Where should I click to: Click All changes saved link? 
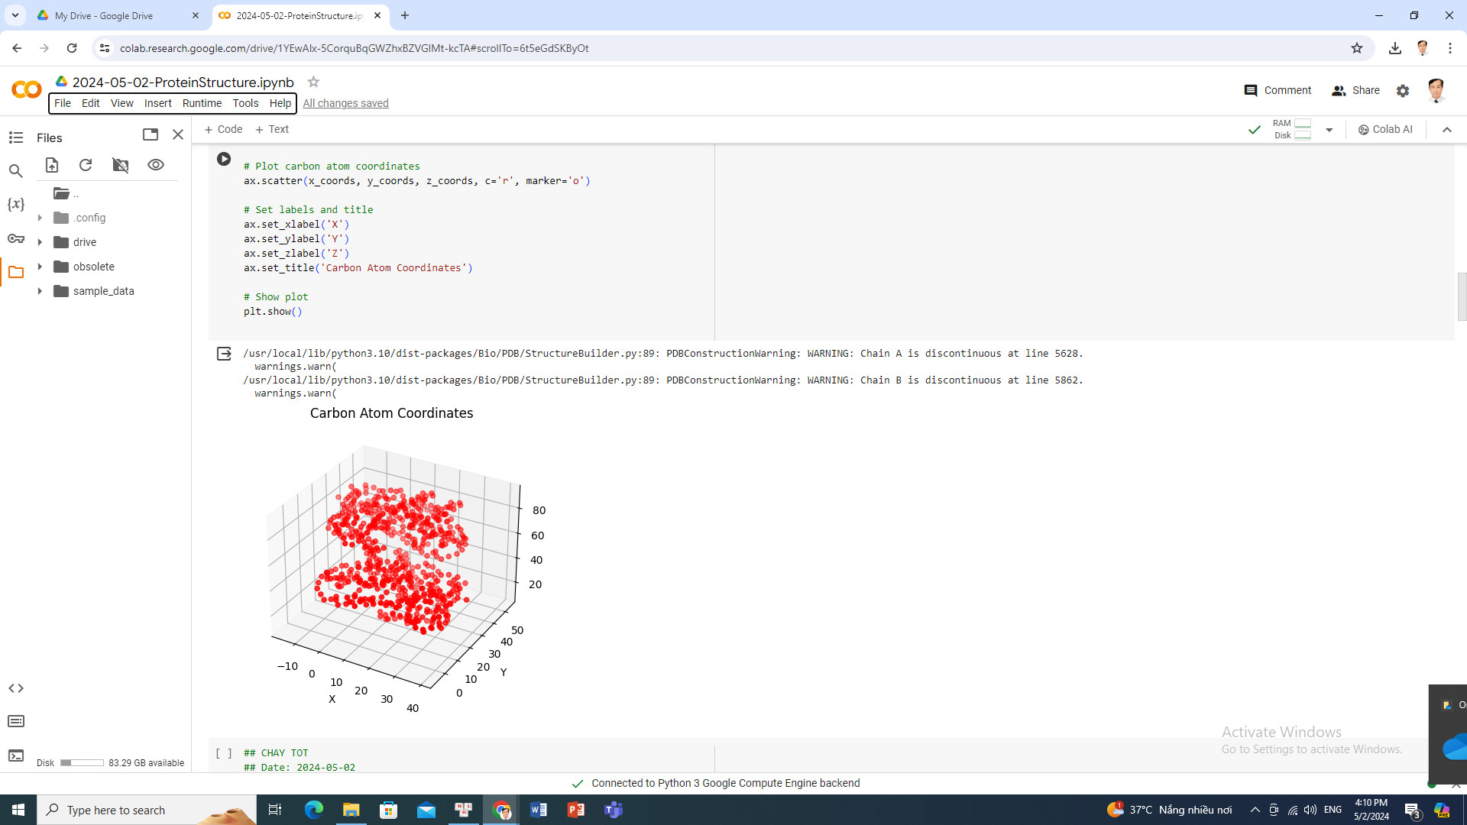tap(345, 103)
